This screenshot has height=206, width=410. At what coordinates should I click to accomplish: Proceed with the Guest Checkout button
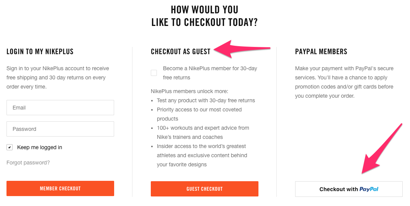click(x=205, y=189)
